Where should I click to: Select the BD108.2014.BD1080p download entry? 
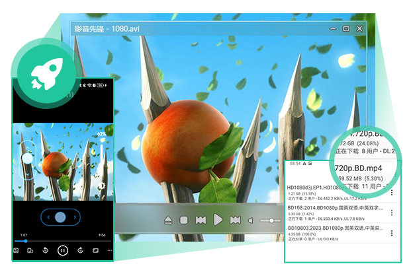341,213
